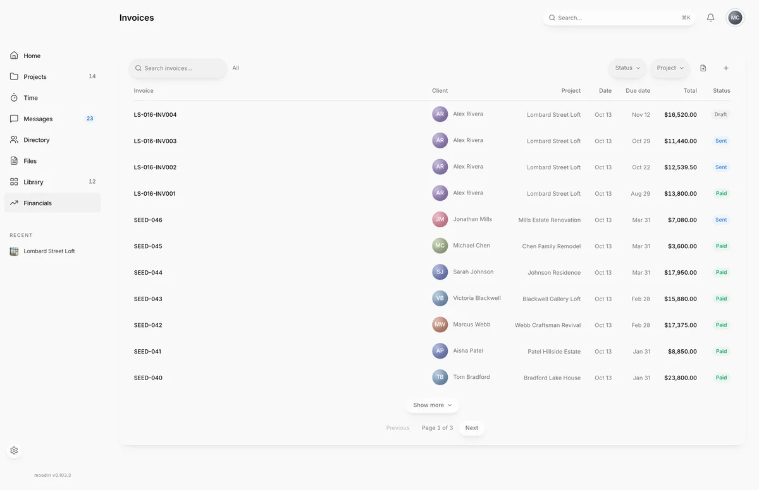759x490 pixels.
Task: Focus the Search invoices field
Action: 178,68
